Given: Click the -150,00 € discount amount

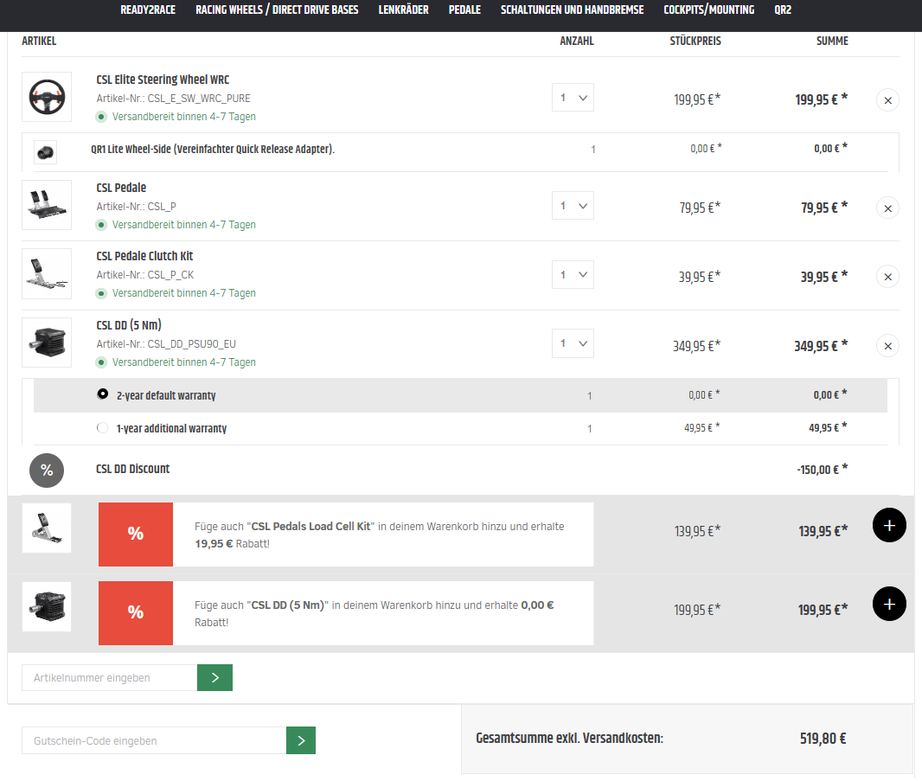Looking at the screenshot, I should (x=822, y=470).
